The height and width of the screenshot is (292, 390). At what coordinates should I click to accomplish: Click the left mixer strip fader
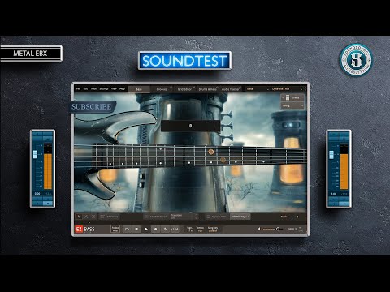35,154
